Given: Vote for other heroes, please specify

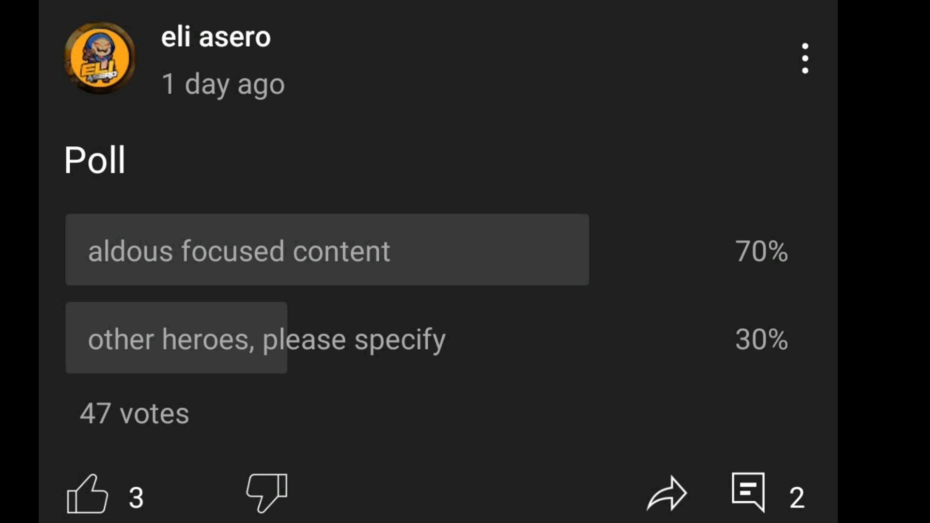Looking at the screenshot, I should tap(426, 338).
